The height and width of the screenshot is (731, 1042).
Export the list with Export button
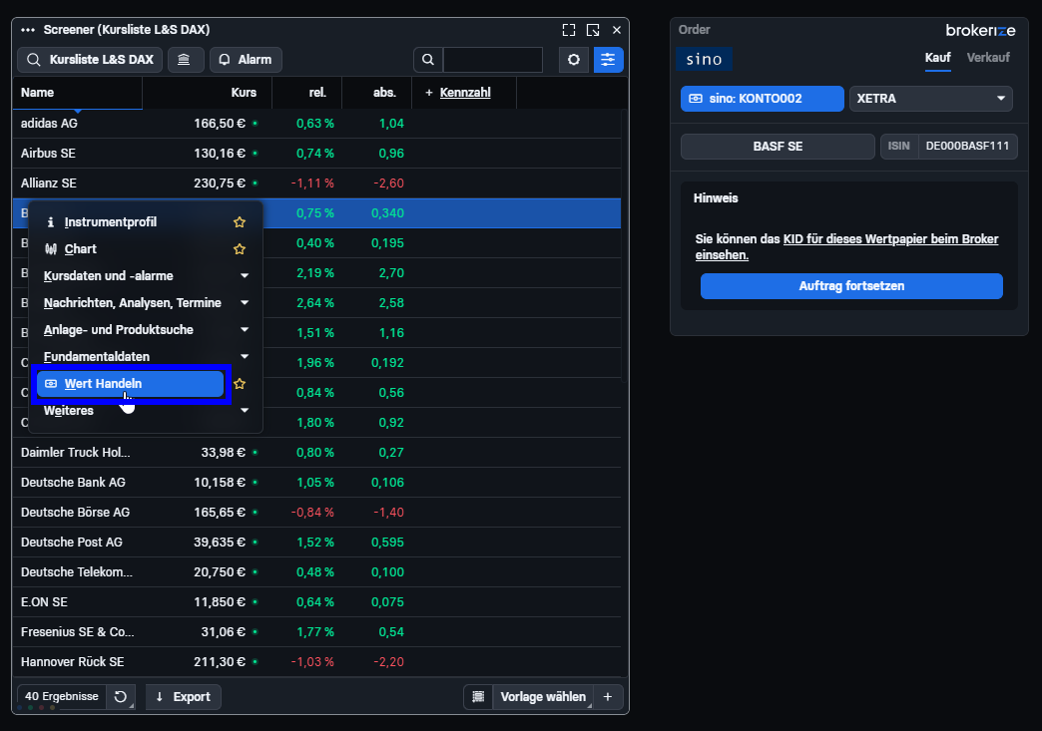pyautogui.click(x=184, y=696)
